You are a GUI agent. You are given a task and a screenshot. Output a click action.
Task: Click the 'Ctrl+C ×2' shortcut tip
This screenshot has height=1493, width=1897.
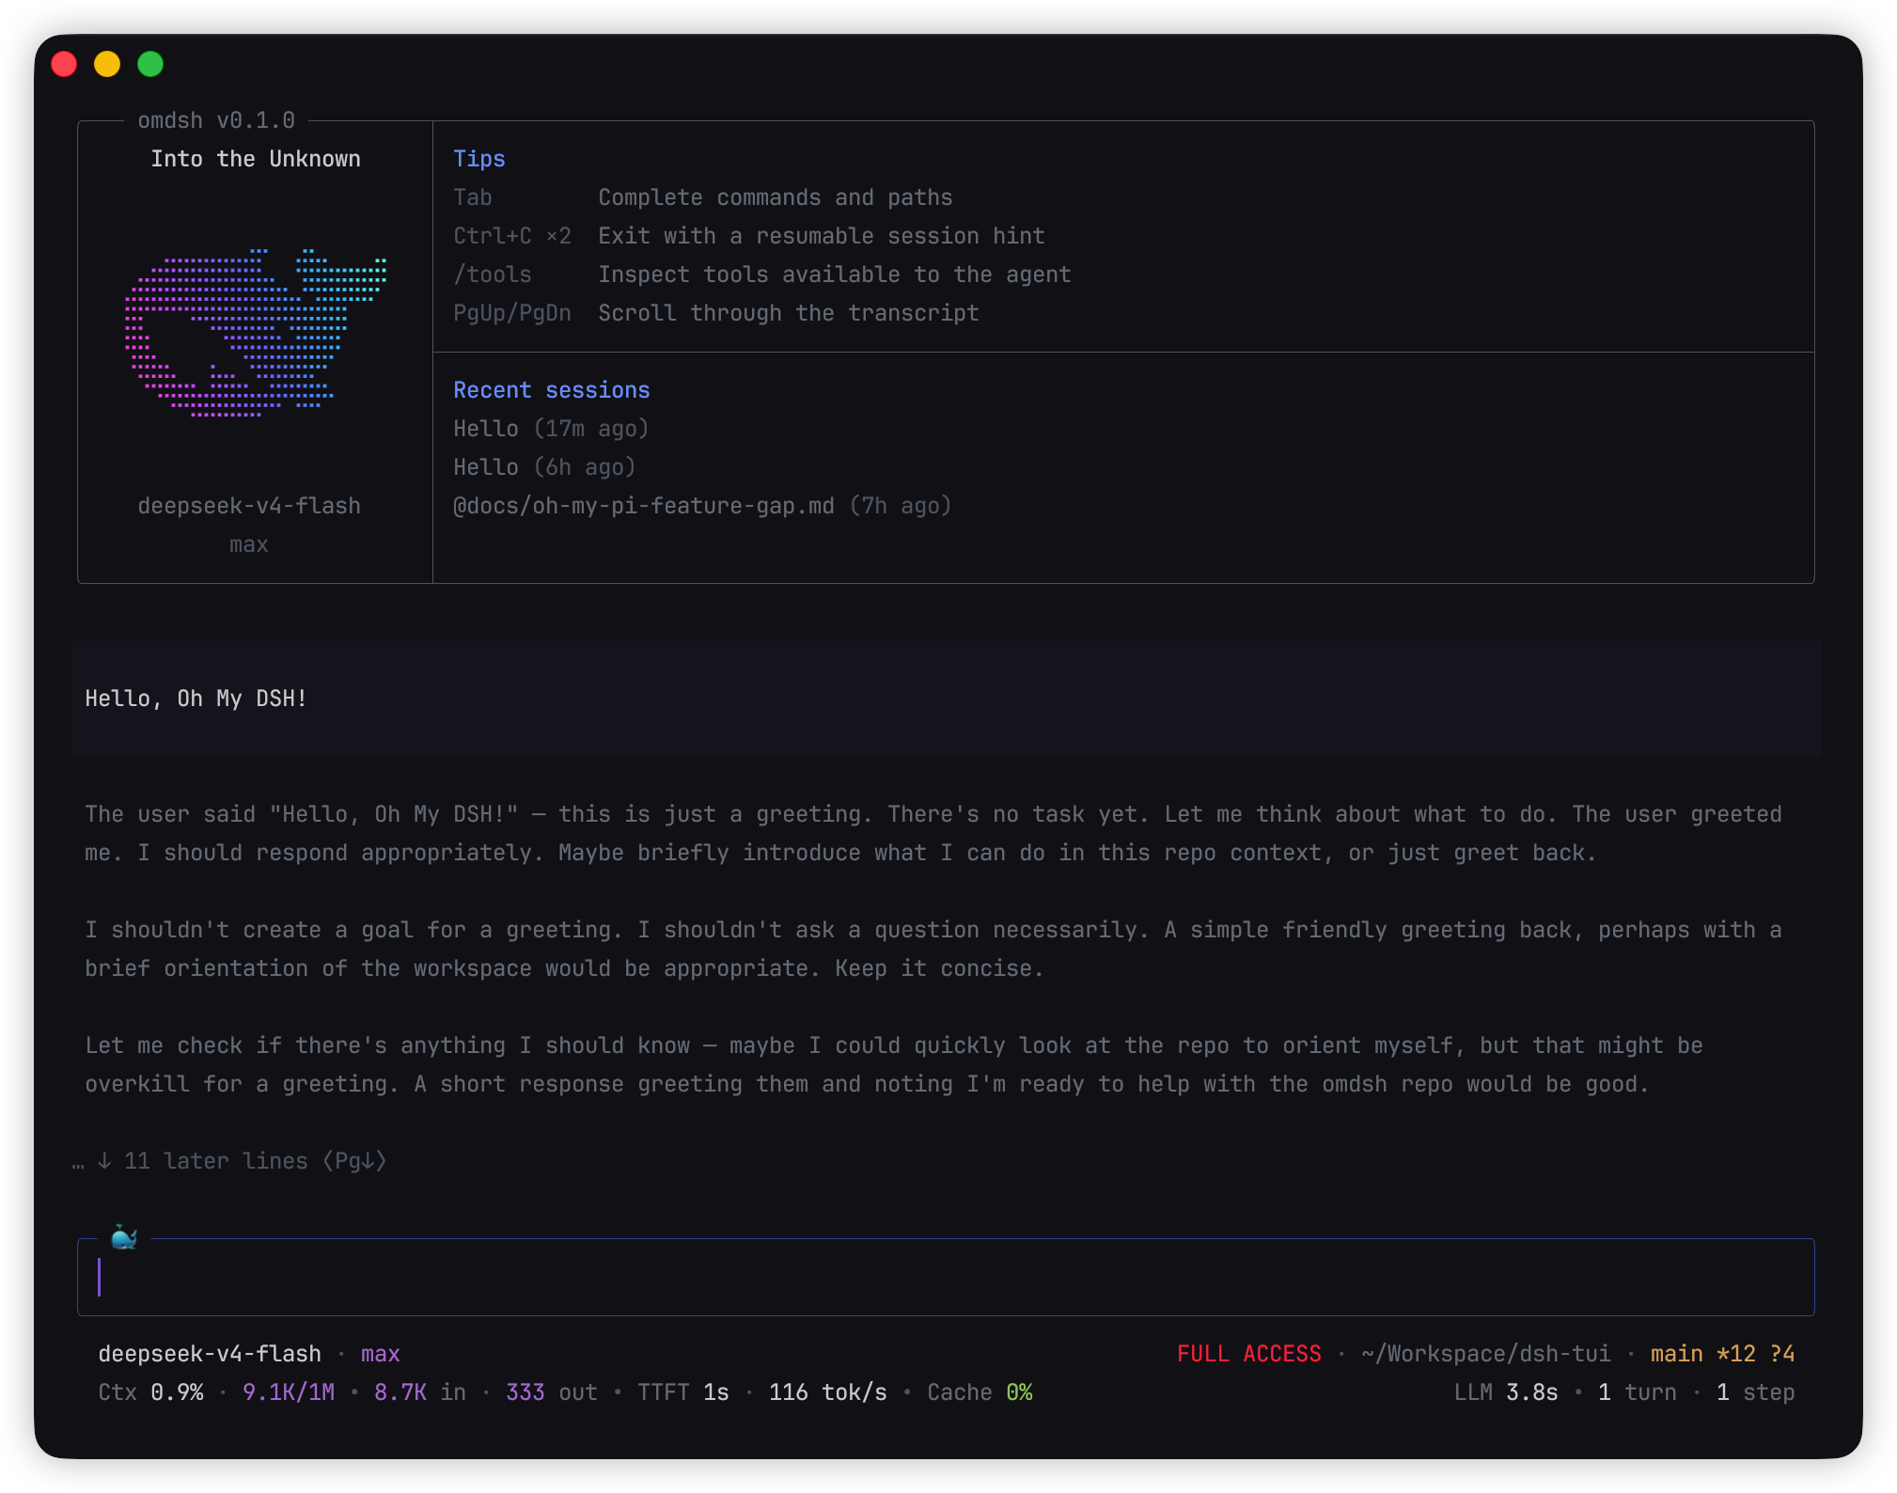click(x=512, y=236)
